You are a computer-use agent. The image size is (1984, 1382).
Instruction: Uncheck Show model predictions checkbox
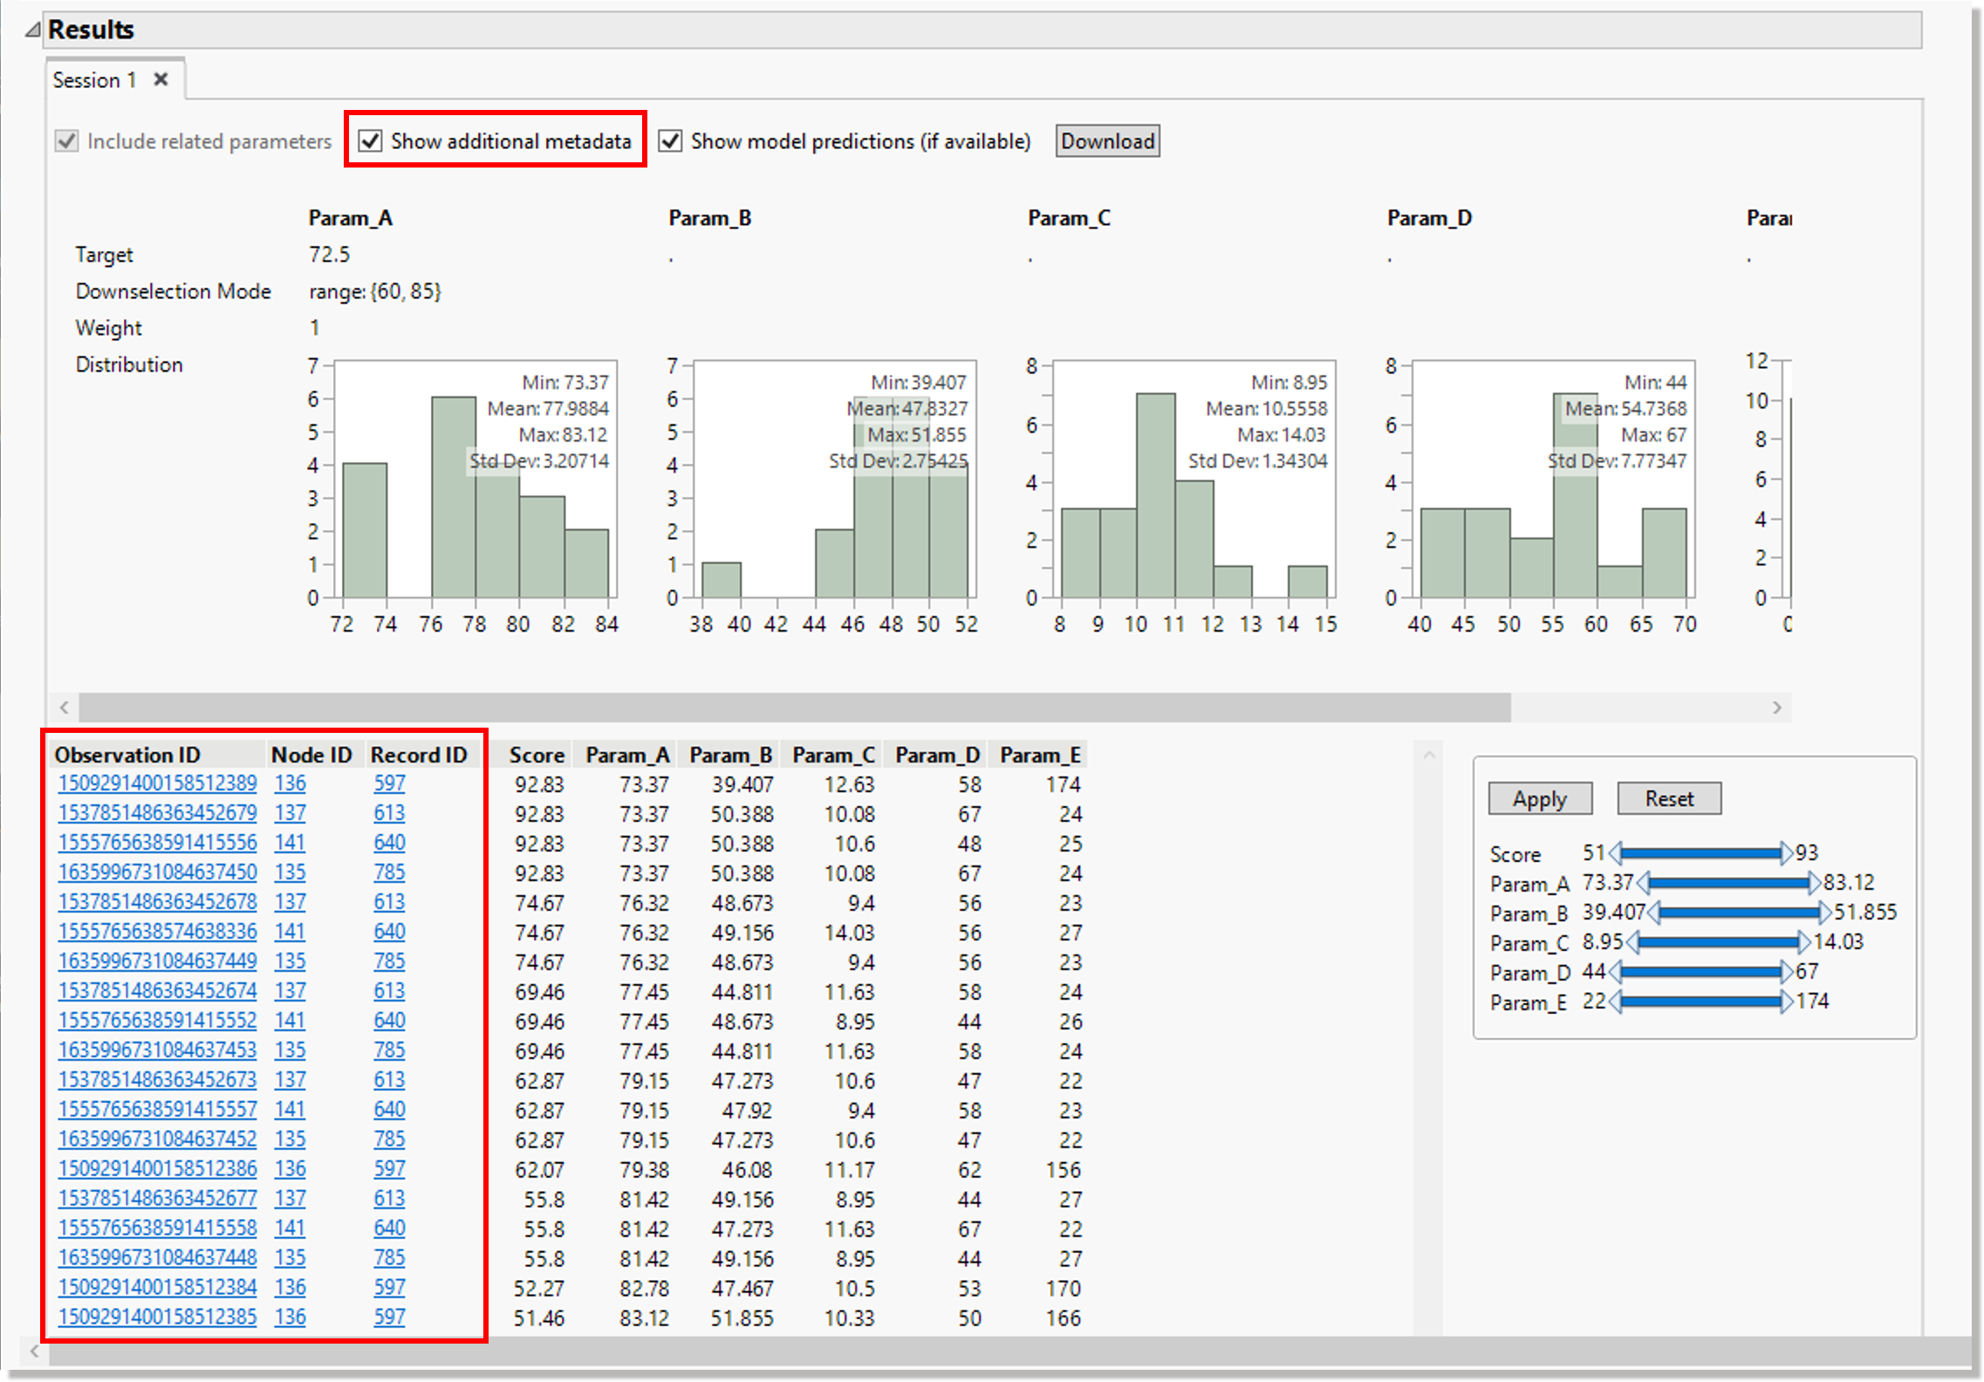670,140
